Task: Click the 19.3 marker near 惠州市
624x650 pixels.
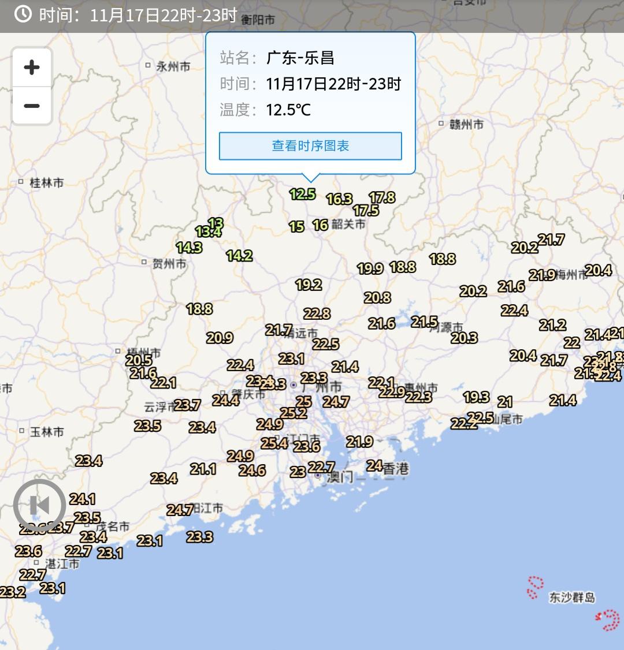Action: pyautogui.click(x=476, y=397)
